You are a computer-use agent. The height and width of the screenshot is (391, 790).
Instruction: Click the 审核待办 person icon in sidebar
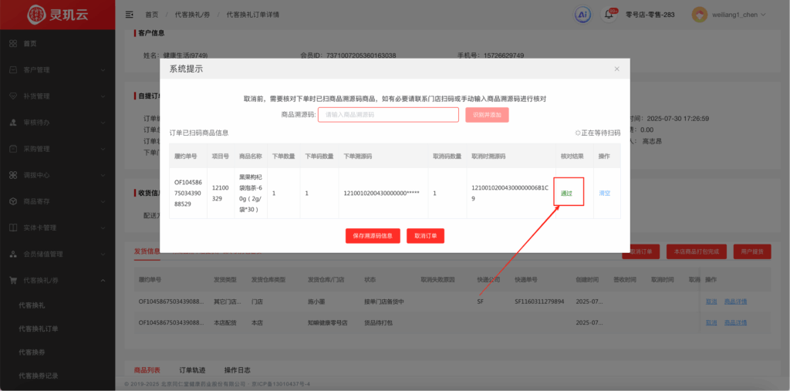pyautogui.click(x=13, y=123)
